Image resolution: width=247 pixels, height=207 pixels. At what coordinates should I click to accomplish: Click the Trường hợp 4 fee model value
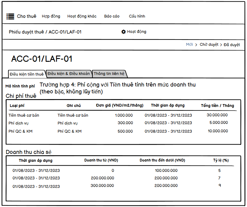click(x=117, y=88)
